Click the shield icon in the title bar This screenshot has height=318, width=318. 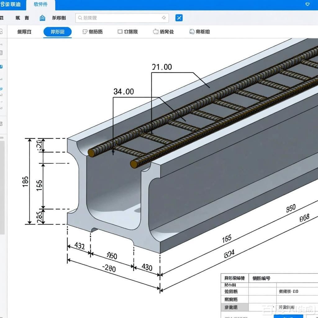(x=307, y=4)
